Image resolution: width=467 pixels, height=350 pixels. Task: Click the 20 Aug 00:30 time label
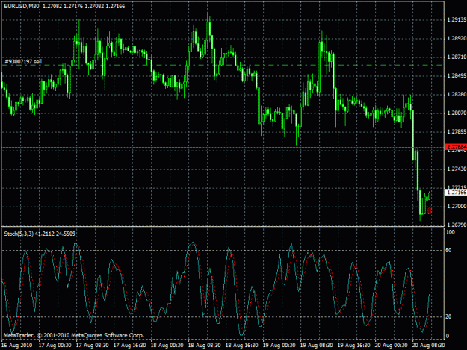pyautogui.click(x=392, y=346)
